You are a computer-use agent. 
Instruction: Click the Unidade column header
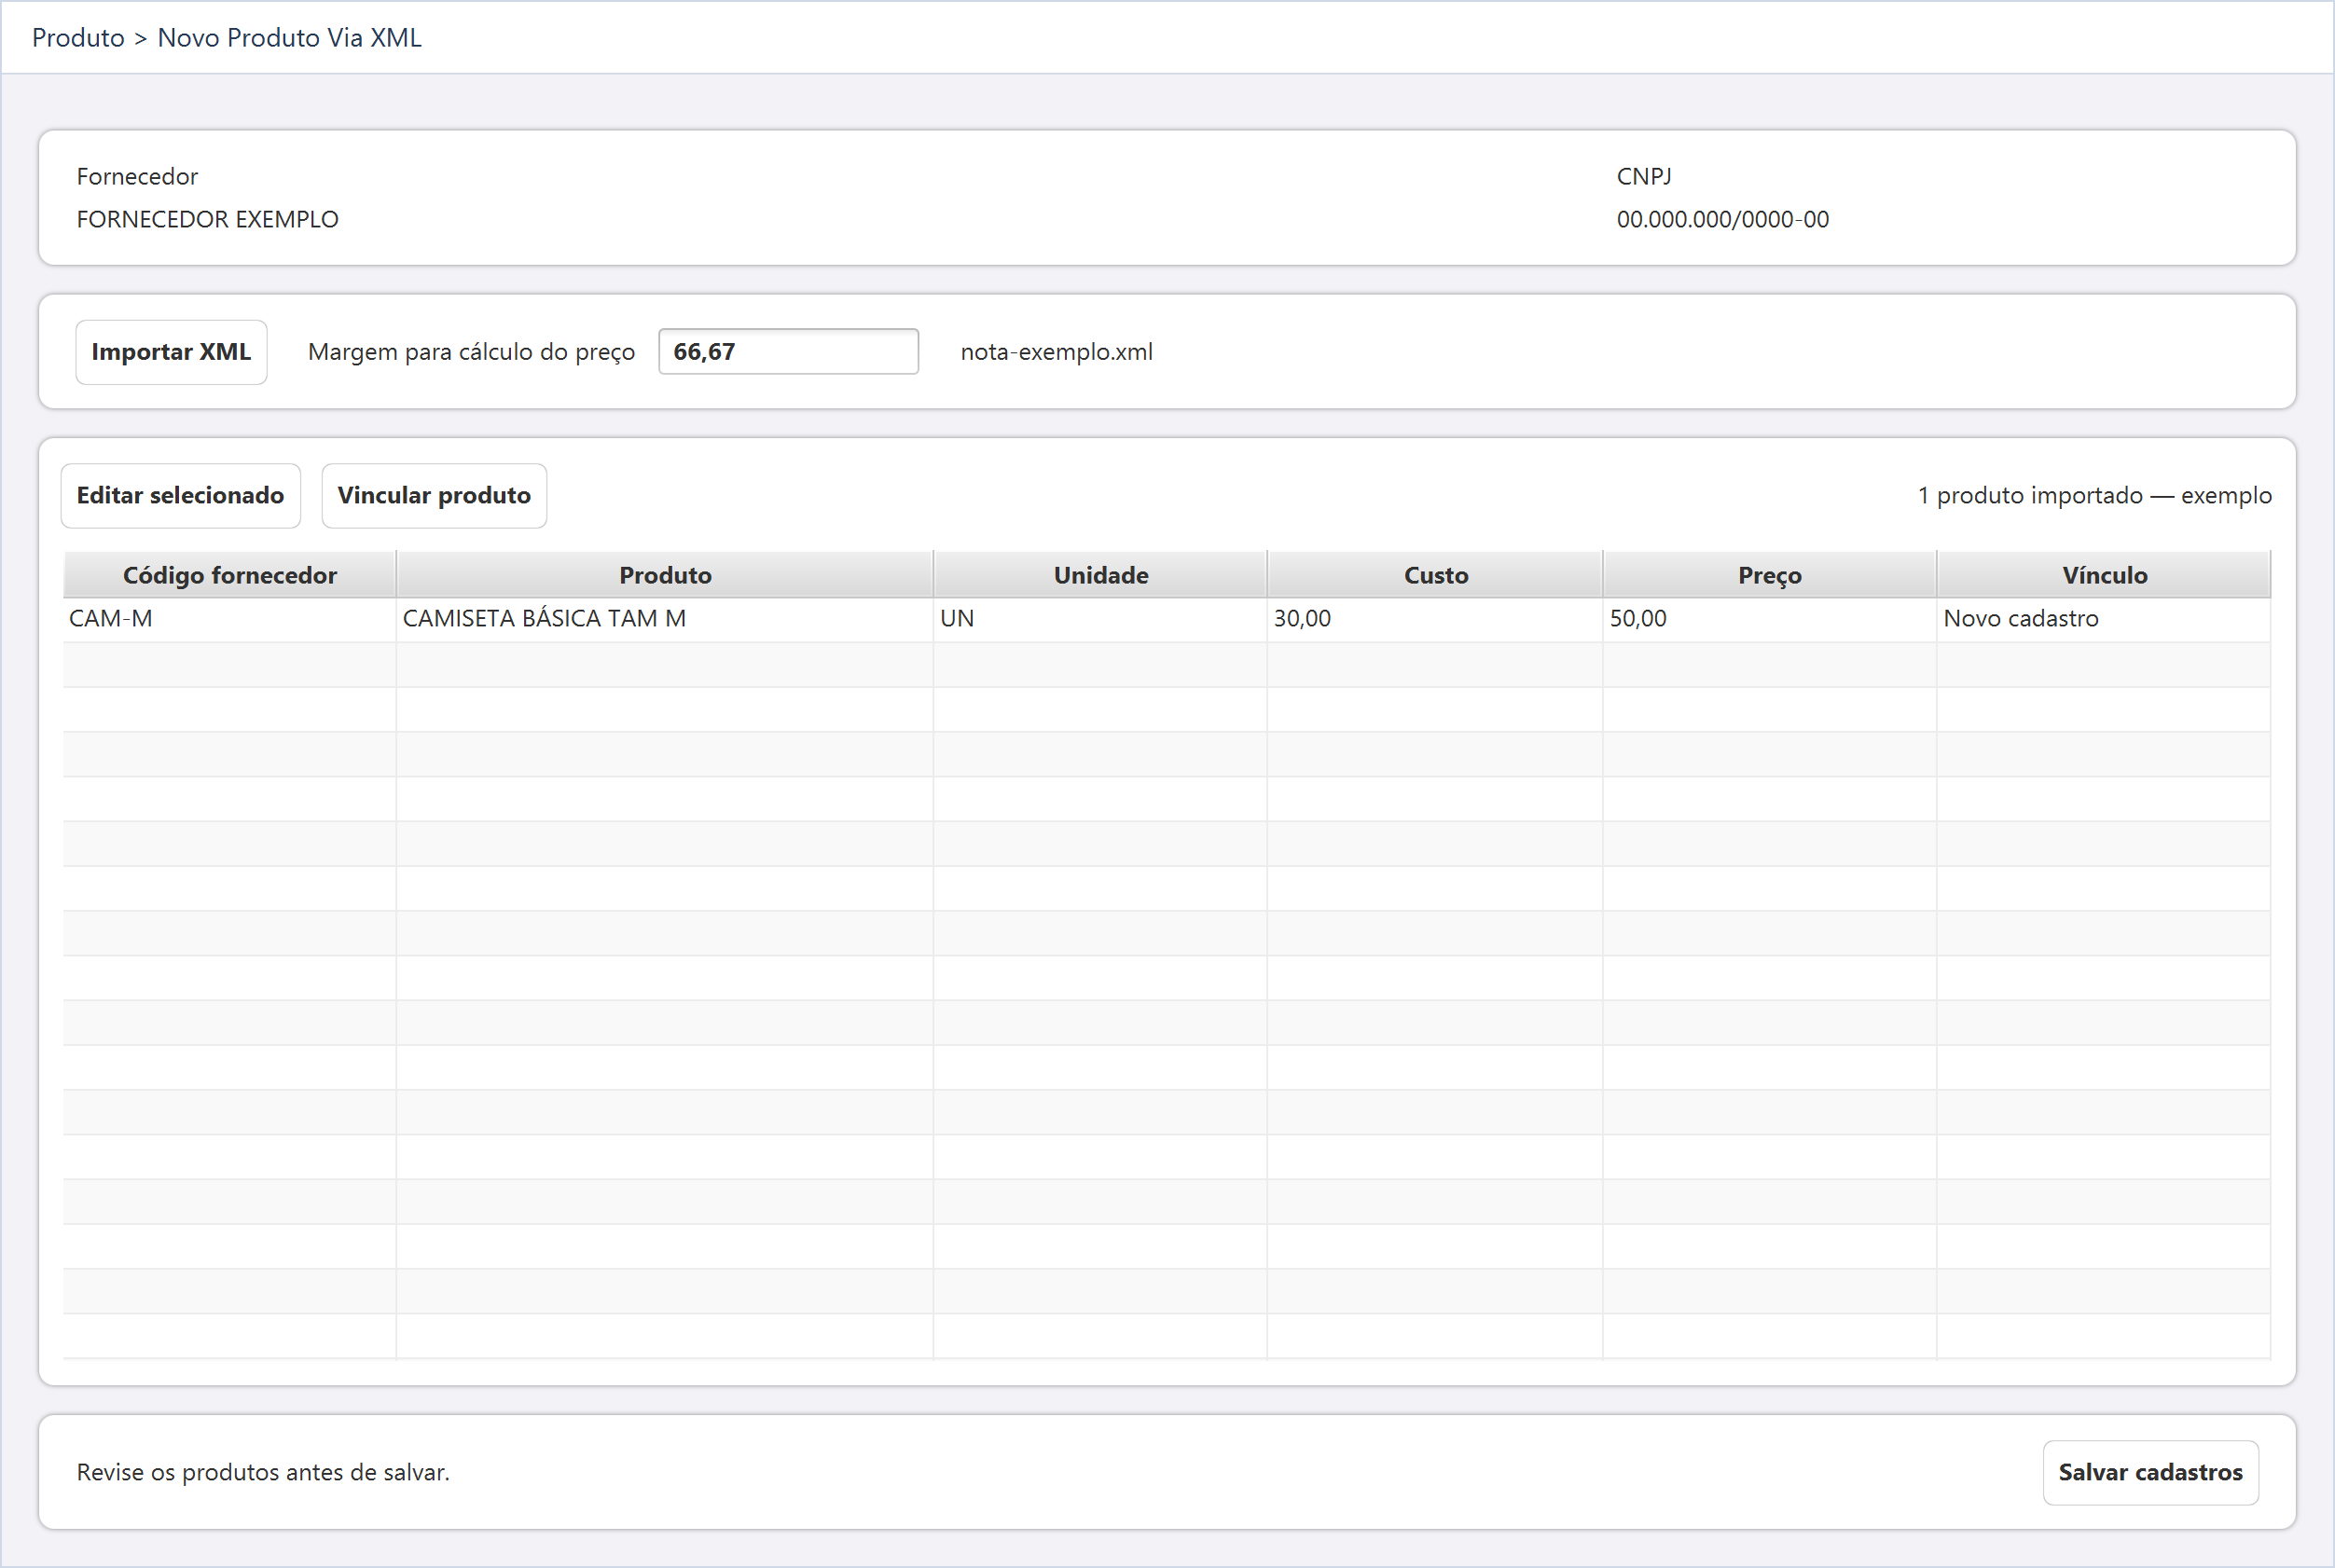coord(1101,575)
